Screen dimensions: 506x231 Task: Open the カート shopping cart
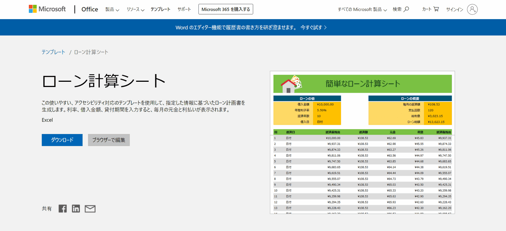click(x=430, y=9)
